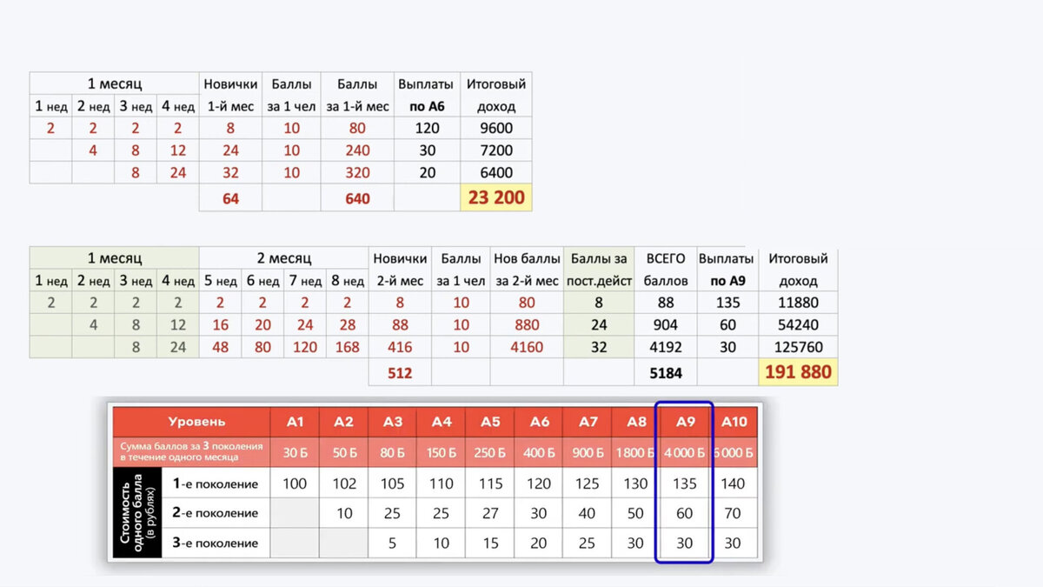Click the threshold cell 1800 Б
The width and height of the screenshot is (1043, 587).
tap(636, 452)
